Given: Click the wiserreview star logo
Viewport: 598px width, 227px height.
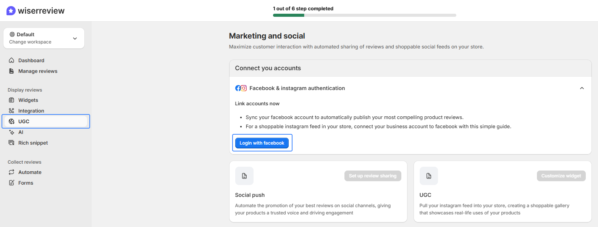Looking at the screenshot, I should [x=11, y=10].
